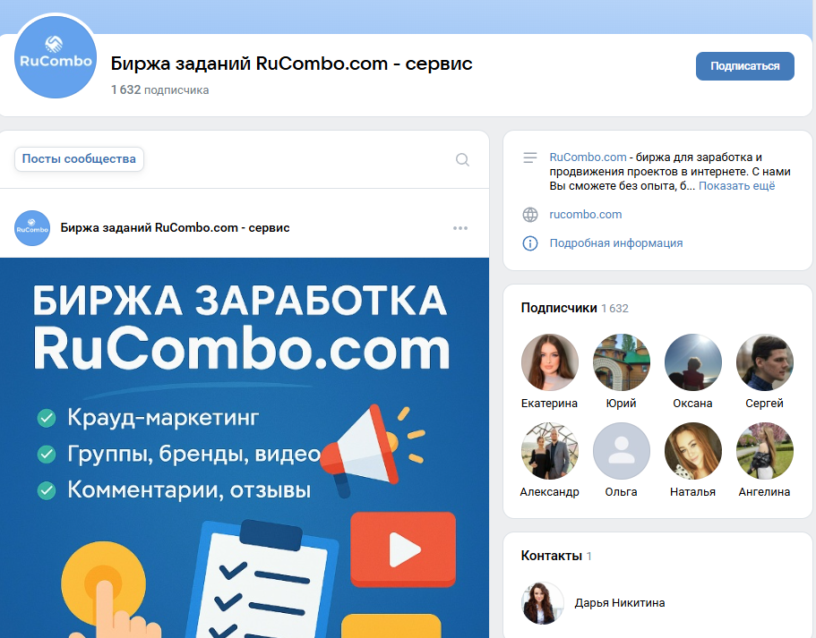The image size is (816, 638).
Task: Expand description with Показать ещё
Action: (x=736, y=185)
